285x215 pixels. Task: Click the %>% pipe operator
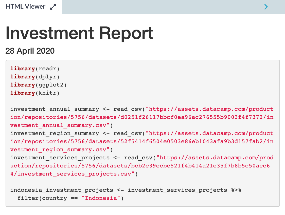coord(236,190)
